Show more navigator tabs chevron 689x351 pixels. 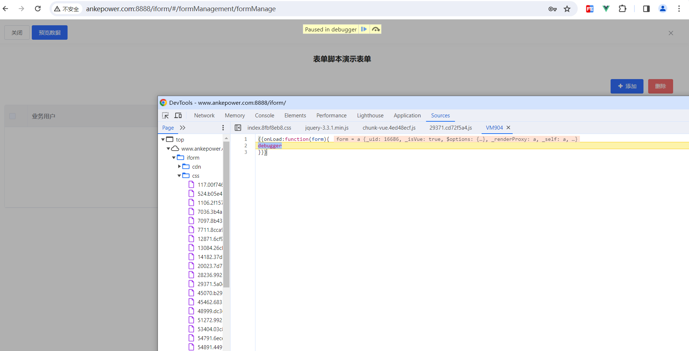pyautogui.click(x=182, y=128)
